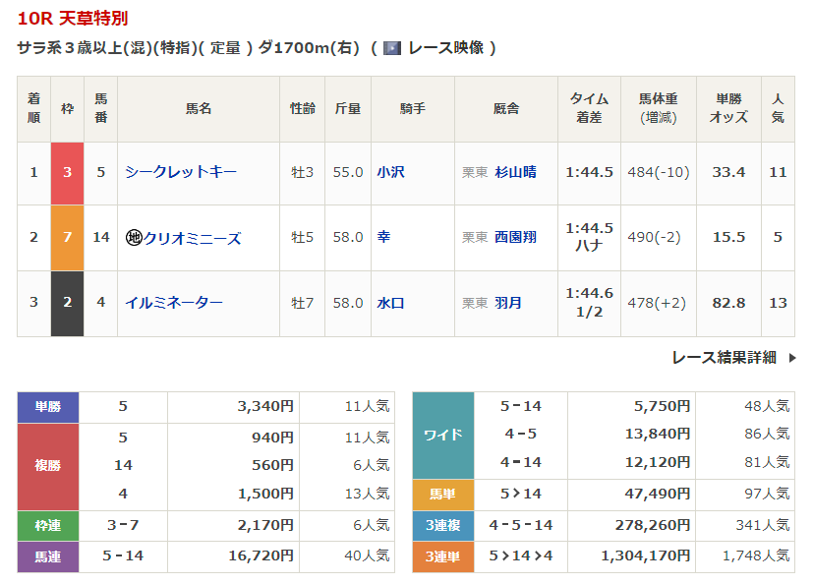Expand レース結果詳細 race result details
Viewport: 813px width, 584px height.
point(724,358)
